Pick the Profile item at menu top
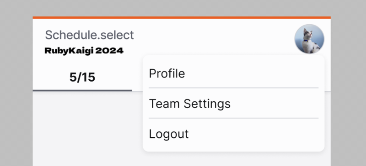The width and height of the screenshot is (366, 166). 233,73
